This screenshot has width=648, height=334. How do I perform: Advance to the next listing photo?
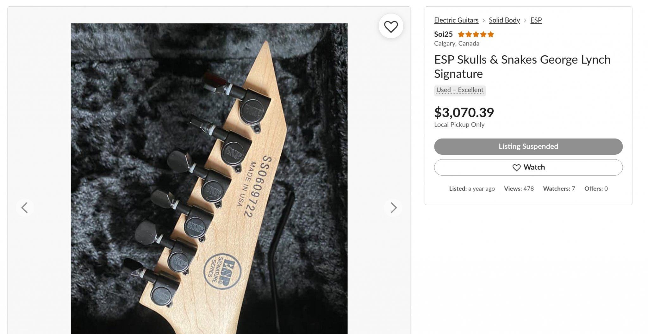tap(393, 207)
